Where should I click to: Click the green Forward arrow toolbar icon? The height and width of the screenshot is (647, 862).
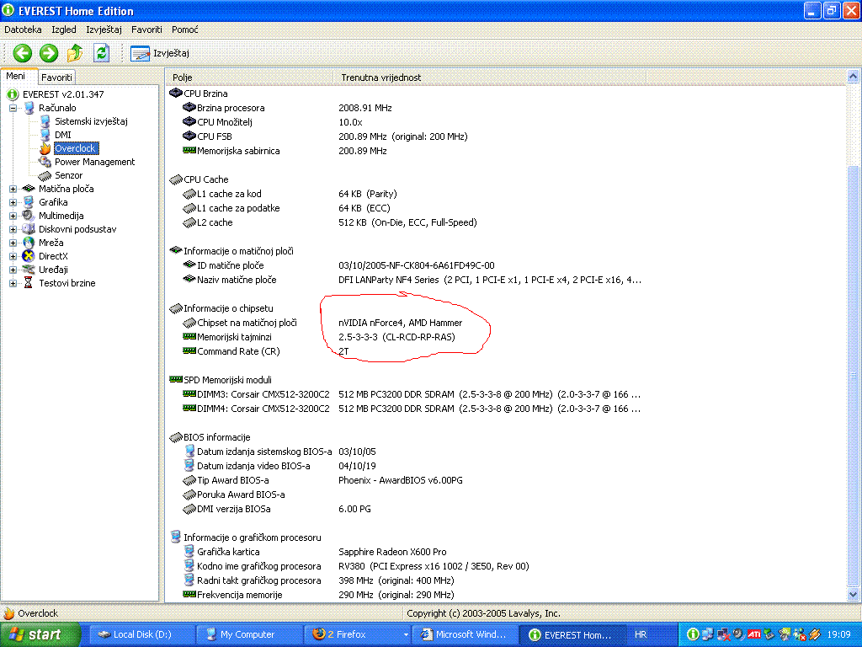(x=49, y=53)
